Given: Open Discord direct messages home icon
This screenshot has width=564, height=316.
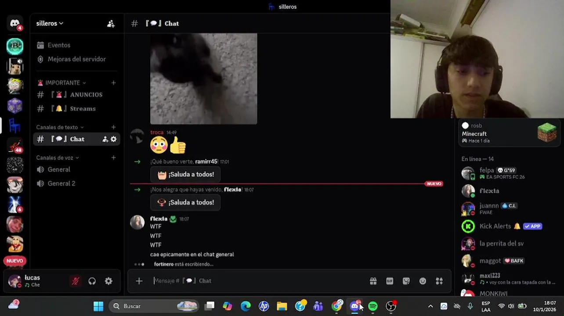Looking at the screenshot, I should pos(15,23).
